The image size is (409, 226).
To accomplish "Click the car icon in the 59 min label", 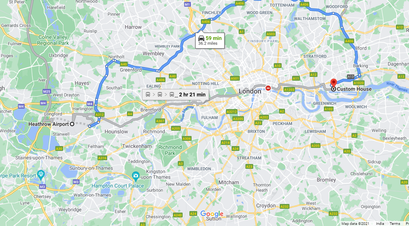I will (201, 38).
